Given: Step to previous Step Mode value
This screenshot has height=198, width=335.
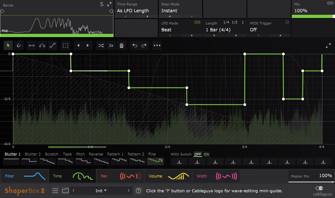Looking at the screenshot, I should click(170, 17).
